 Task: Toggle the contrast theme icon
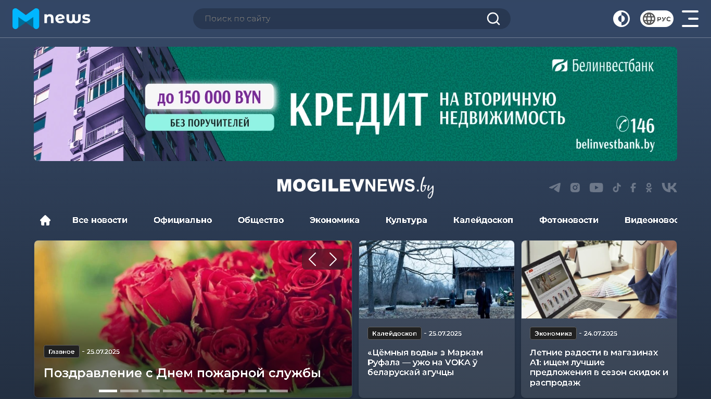621,19
